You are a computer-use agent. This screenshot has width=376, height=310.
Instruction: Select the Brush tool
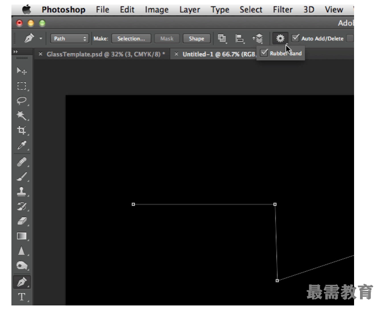21,177
